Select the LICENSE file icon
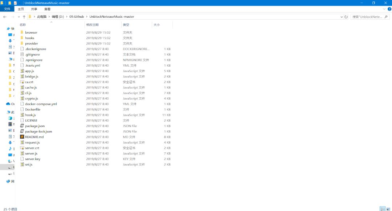This screenshot has height=211, width=392. (x=22, y=120)
